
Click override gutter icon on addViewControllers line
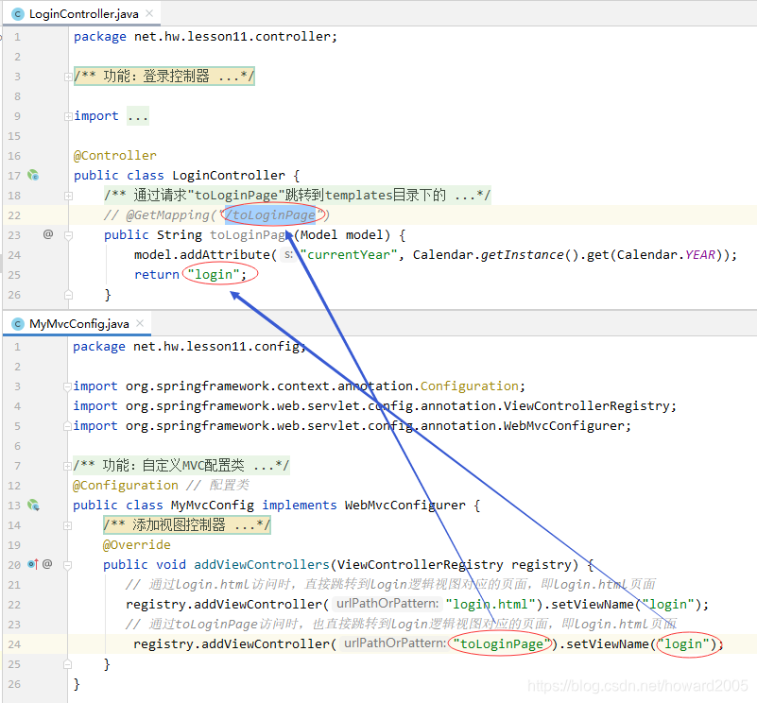point(33,564)
